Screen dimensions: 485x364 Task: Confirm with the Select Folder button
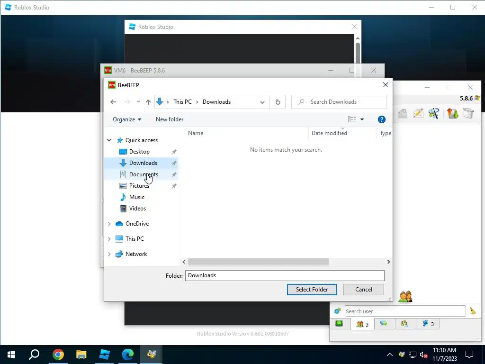pyautogui.click(x=312, y=290)
